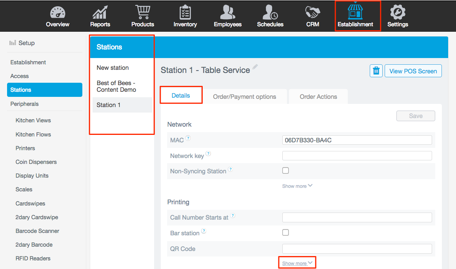This screenshot has height=269, width=456.
Task: Enable the Non-Syncing Station checkbox
Action: [x=285, y=170]
